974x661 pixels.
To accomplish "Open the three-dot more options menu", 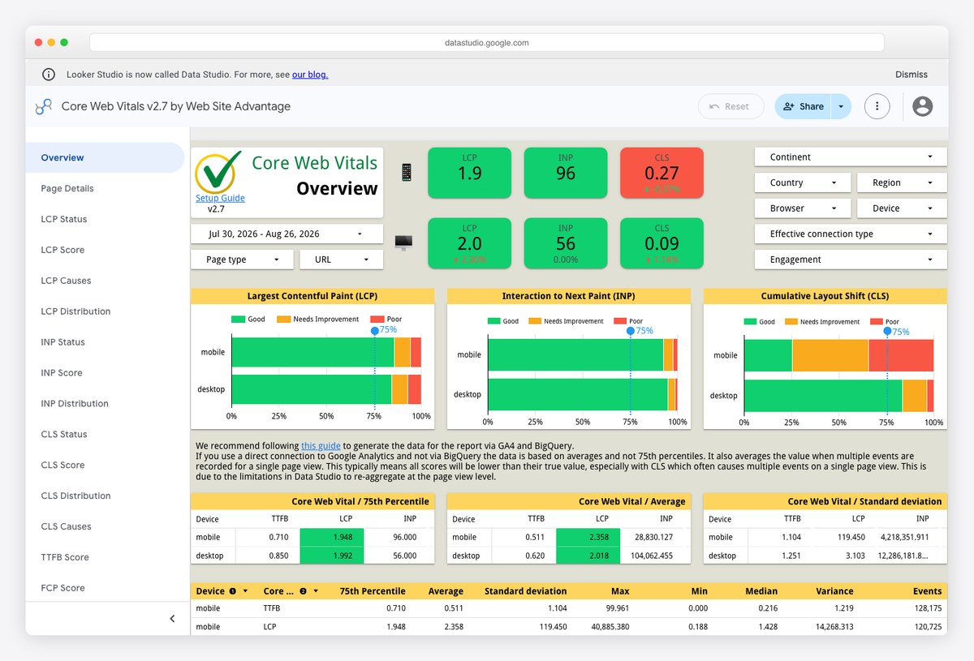I will tap(877, 106).
